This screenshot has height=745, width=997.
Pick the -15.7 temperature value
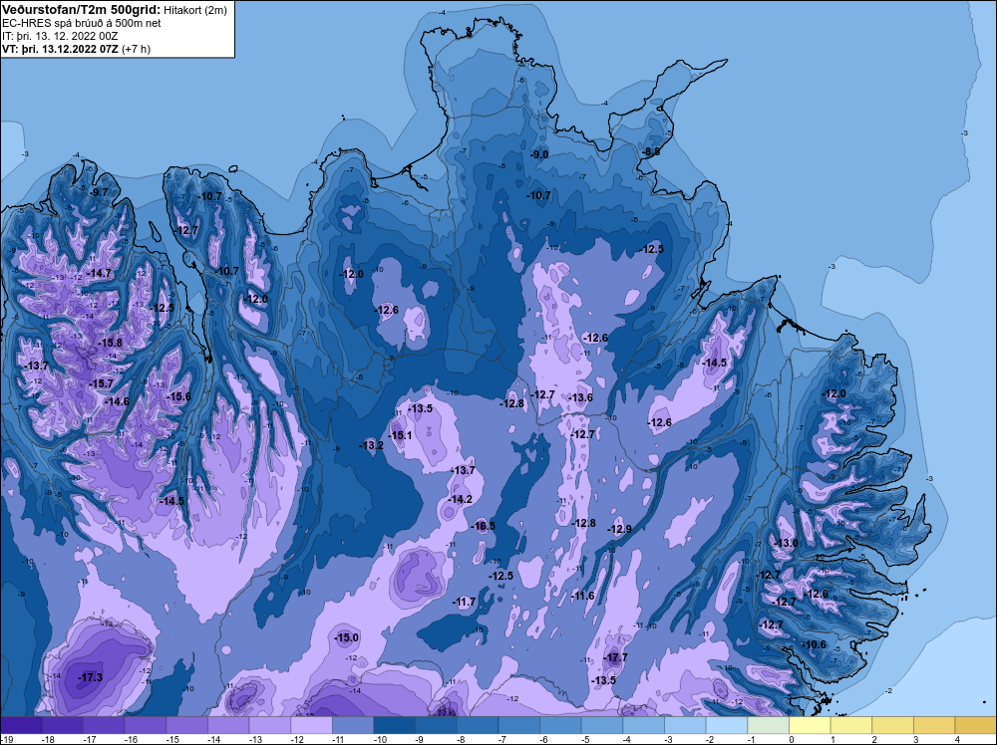[x=101, y=383]
